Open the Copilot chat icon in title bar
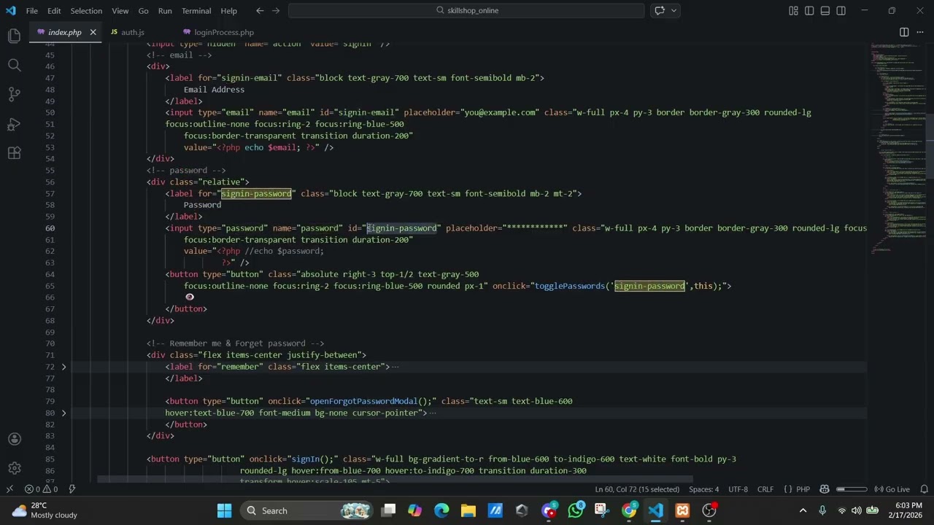This screenshot has height=525, width=934. click(x=660, y=10)
